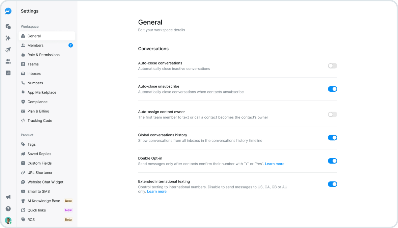Open the Inboxes settings
Viewport: 398px width, 228px height.
33,74
